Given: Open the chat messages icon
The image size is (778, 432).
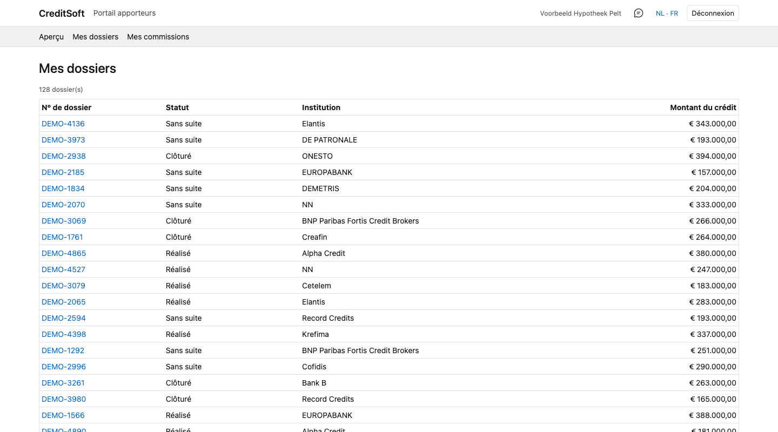Looking at the screenshot, I should (639, 13).
